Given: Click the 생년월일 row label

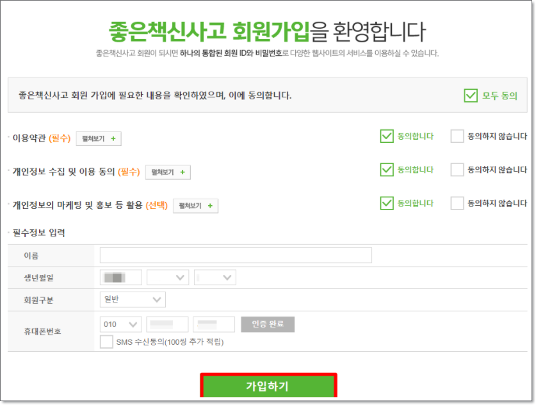Looking at the screenshot, I should tap(38, 277).
